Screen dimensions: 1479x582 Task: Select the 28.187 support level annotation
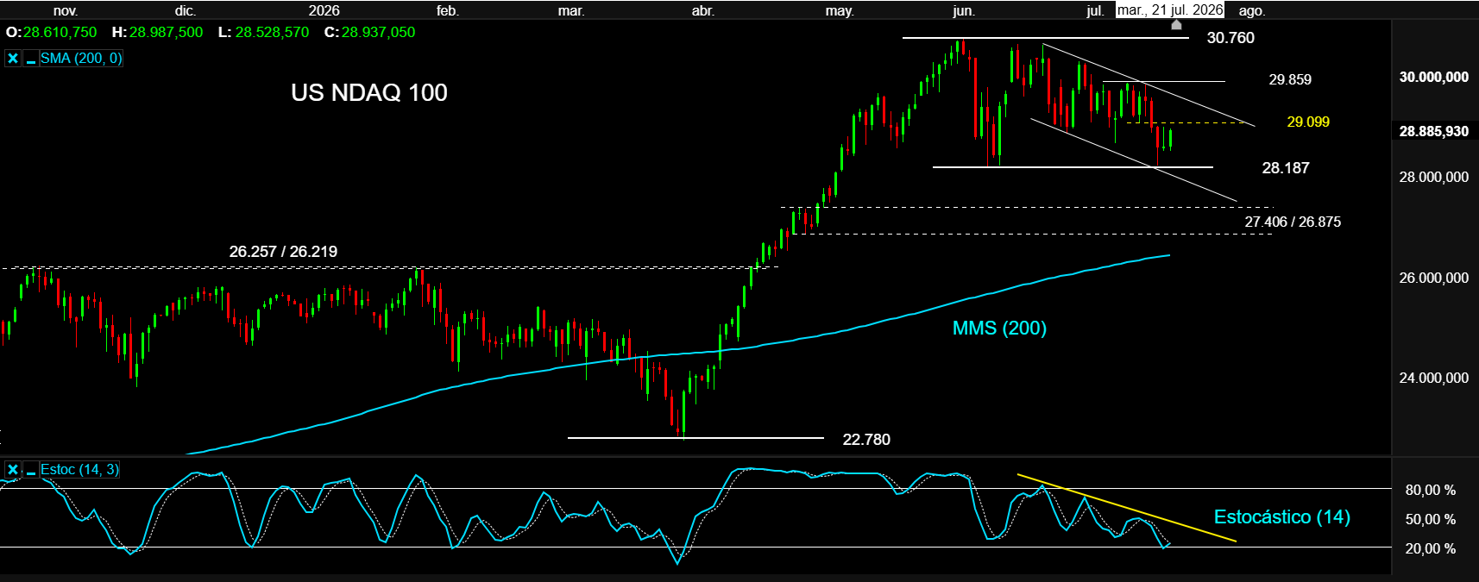[1286, 168]
